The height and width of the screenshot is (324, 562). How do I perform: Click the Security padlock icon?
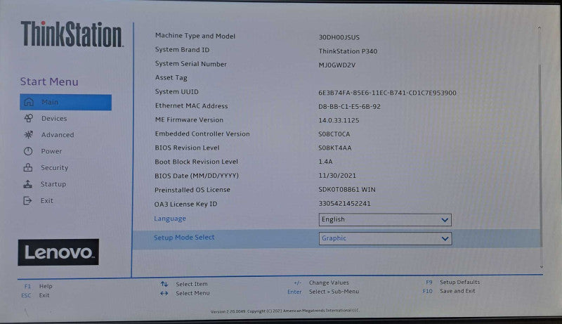(x=28, y=167)
